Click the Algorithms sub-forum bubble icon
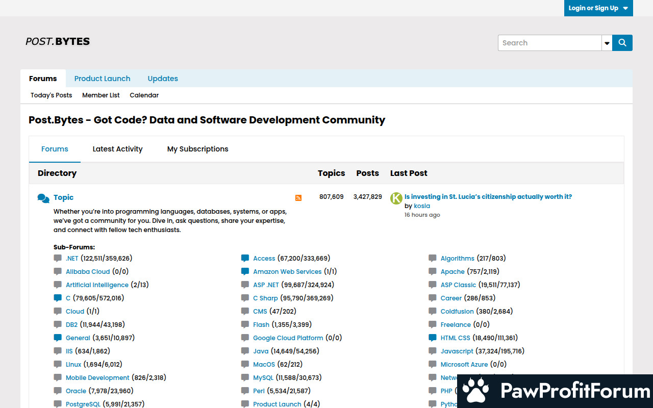653x408 pixels. click(x=433, y=258)
